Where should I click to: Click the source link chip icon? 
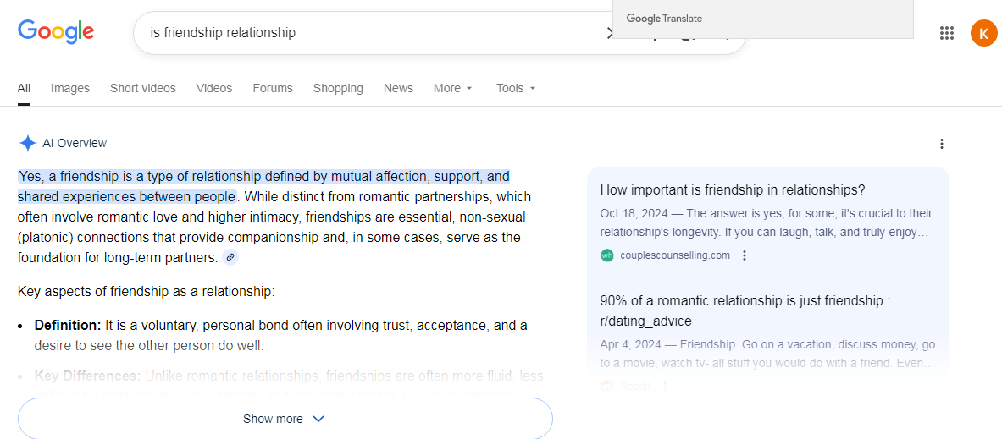(230, 258)
